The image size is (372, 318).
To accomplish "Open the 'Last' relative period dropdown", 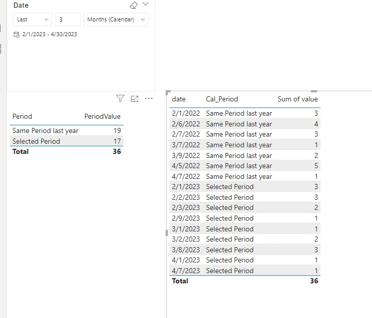I will click(x=33, y=19).
